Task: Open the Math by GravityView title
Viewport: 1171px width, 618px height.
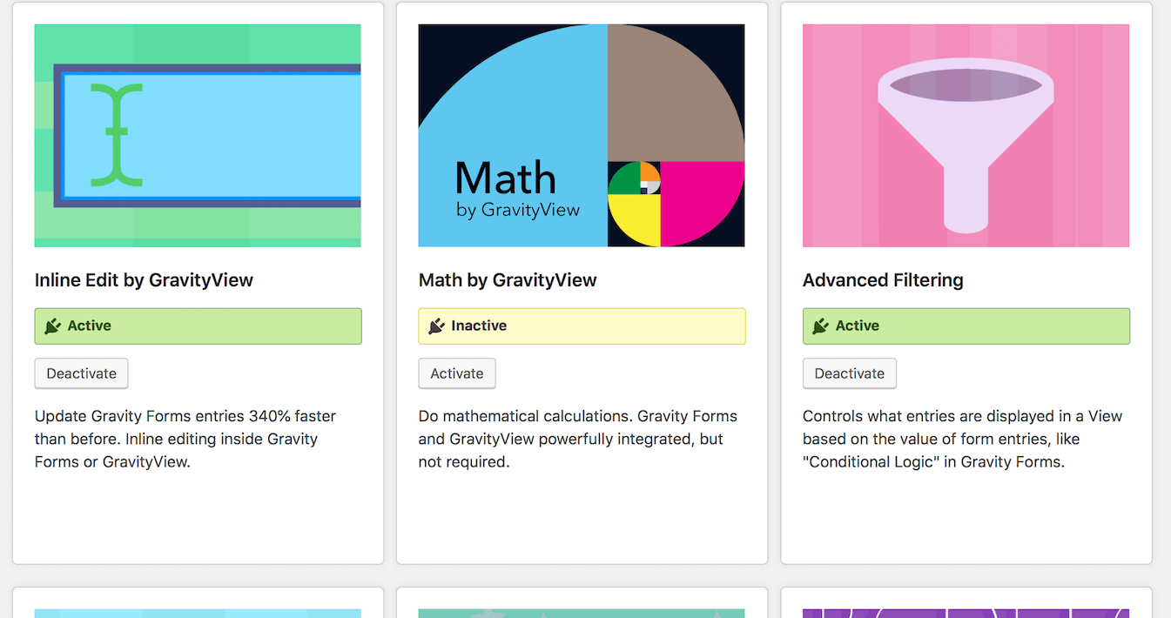Action: point(508,280)
